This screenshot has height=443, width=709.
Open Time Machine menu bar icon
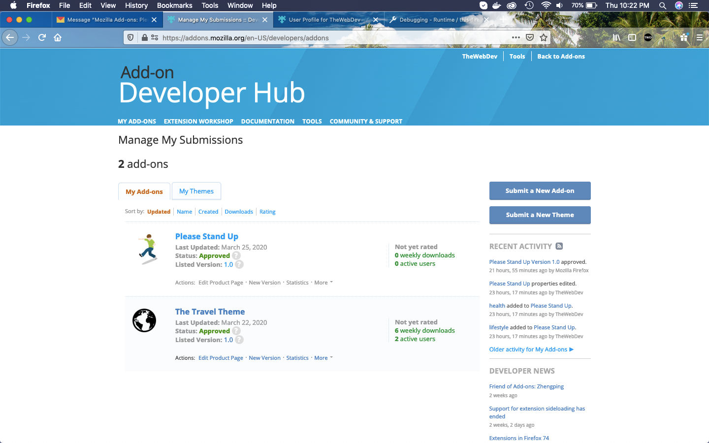529,5
